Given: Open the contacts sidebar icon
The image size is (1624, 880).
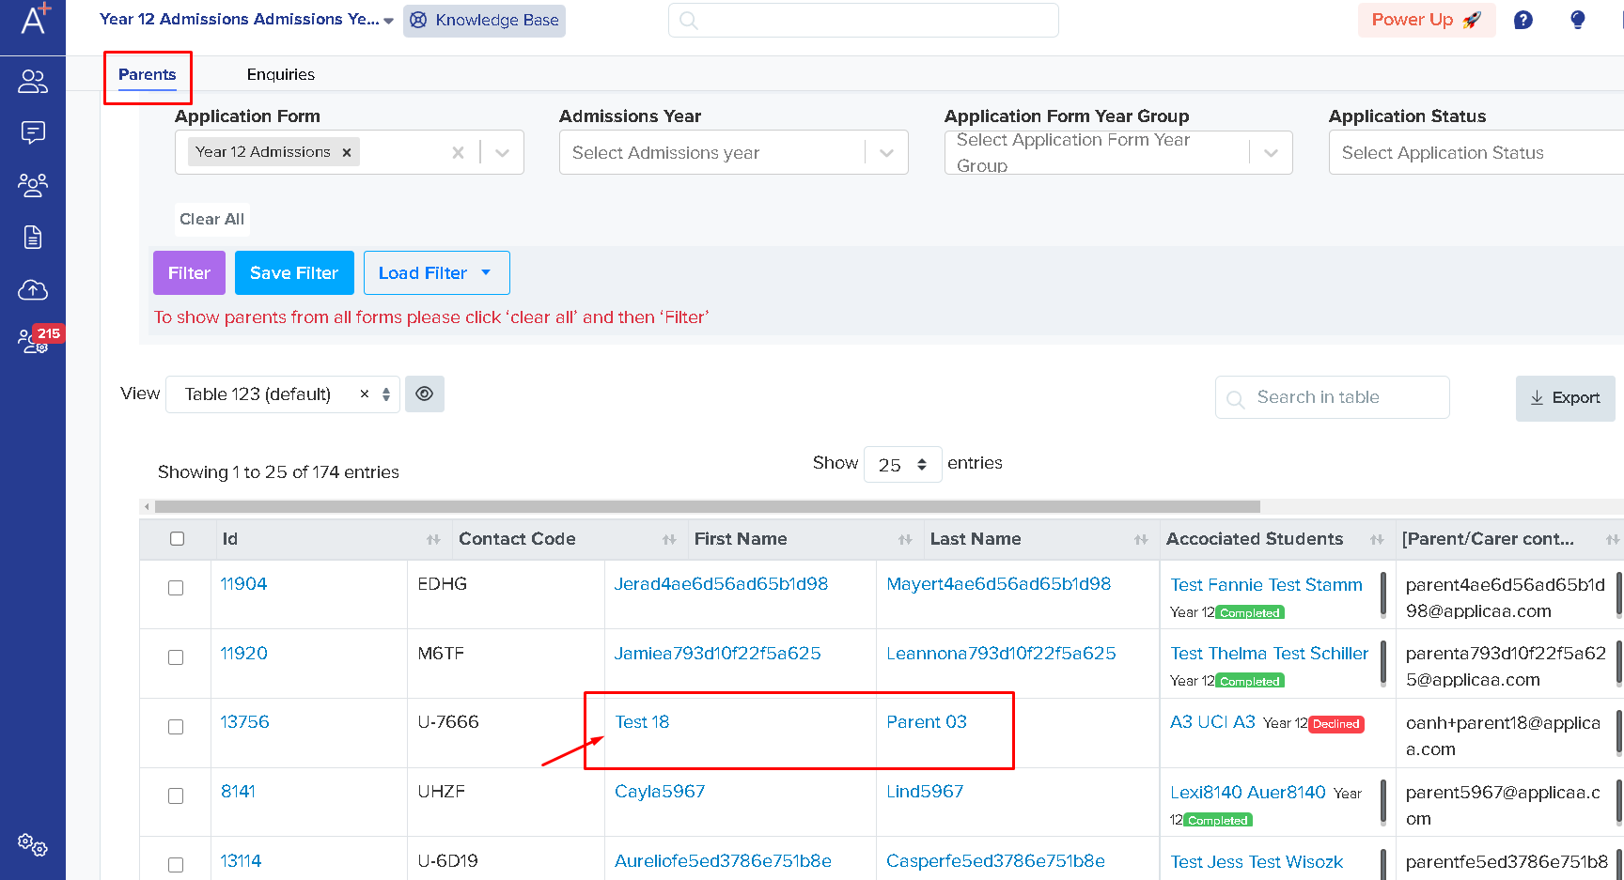Looking at the screenshot, I should click(x=33, y=82).
